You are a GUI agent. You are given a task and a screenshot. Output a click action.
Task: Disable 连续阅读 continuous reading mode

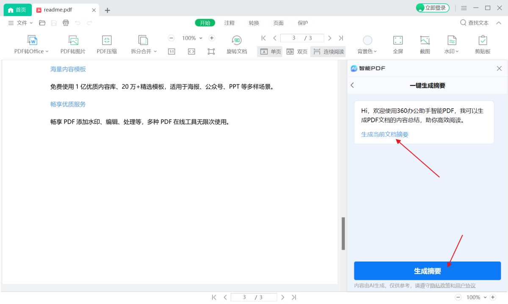point(328,51)
